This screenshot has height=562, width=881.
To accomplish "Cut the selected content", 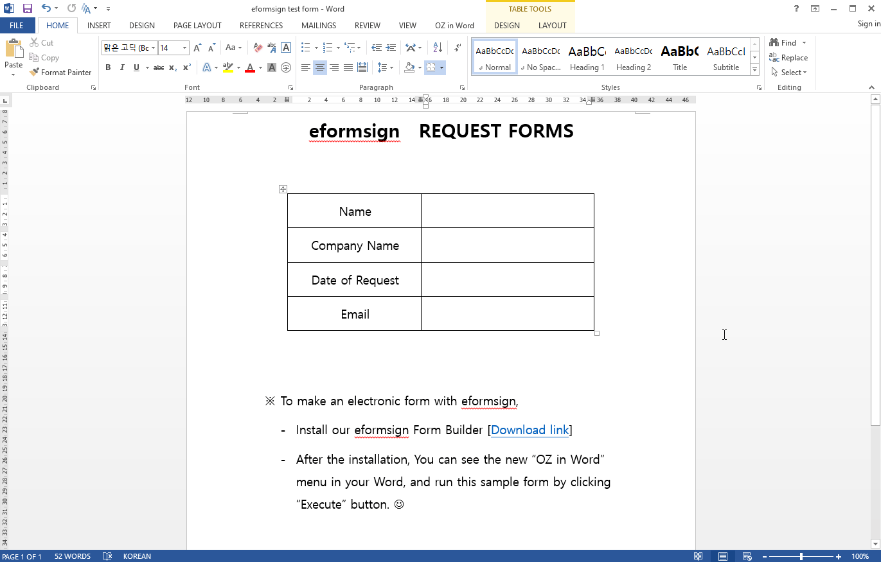I will 42,42.
